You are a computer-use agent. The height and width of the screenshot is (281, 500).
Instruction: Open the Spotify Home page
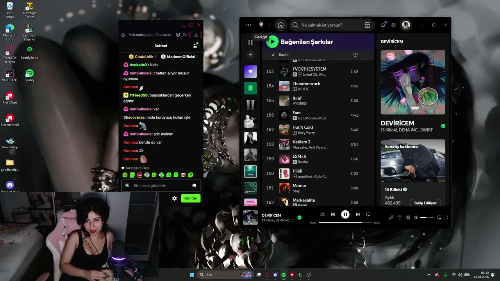coord(280,25)
